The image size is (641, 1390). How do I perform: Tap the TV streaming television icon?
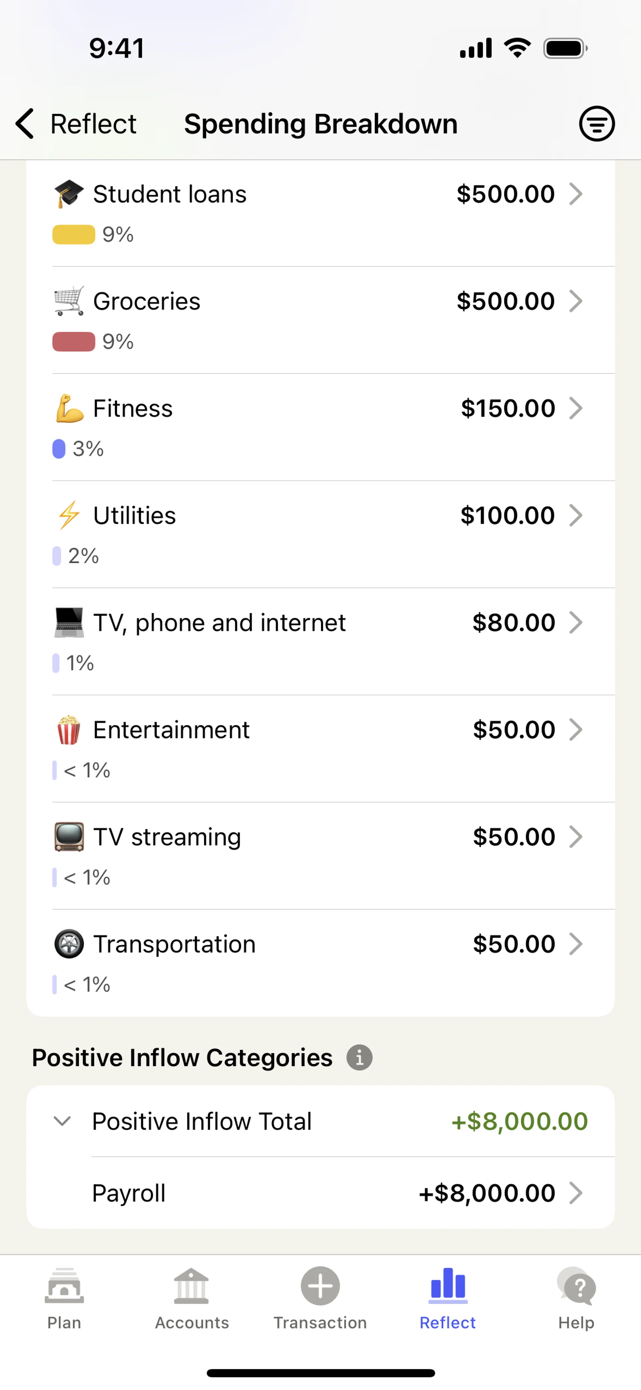tap(69, 837)
